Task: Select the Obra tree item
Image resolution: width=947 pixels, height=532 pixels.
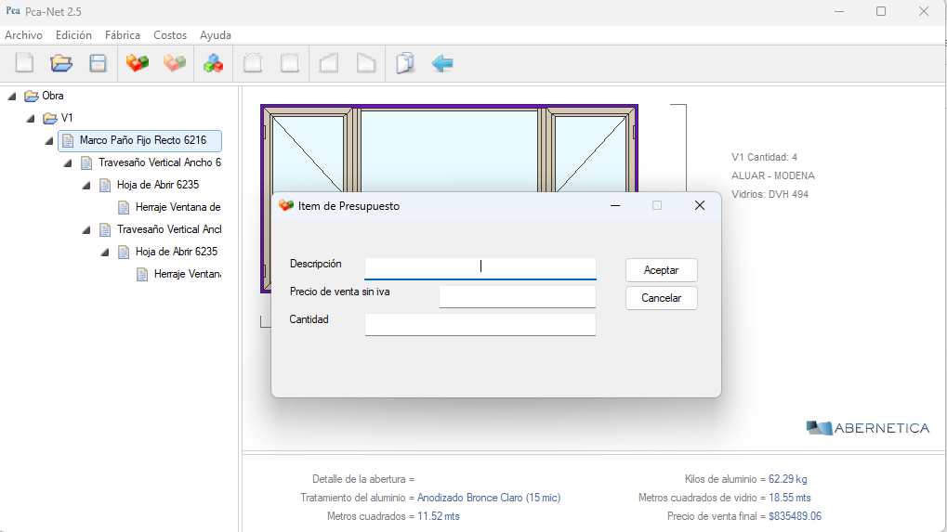Action: pos(53,96)
